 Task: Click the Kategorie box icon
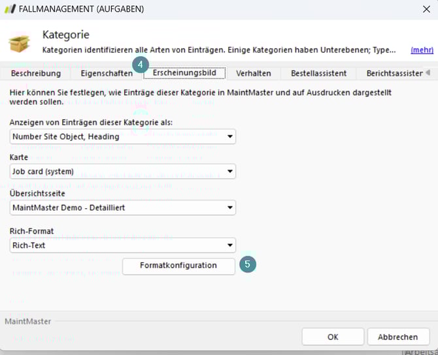pyautogui.click(x=19, y=42)
